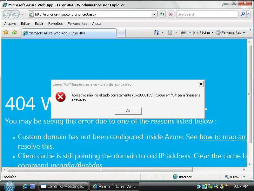Click the Internet zone status globe
This screenshot has height=191, width=254.
(175, 177)
